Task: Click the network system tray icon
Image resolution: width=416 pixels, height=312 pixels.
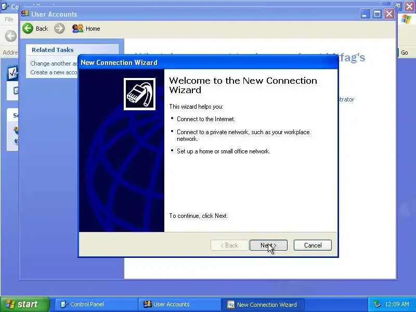Action: 377,304
